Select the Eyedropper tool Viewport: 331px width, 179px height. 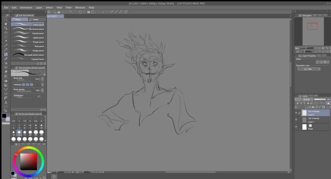(x=6, y=45)
